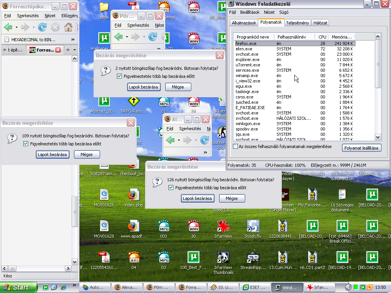Screen dimensions: 391x293
Task: Open Beállítások menu in Task Manager
Action: point(250,12)
